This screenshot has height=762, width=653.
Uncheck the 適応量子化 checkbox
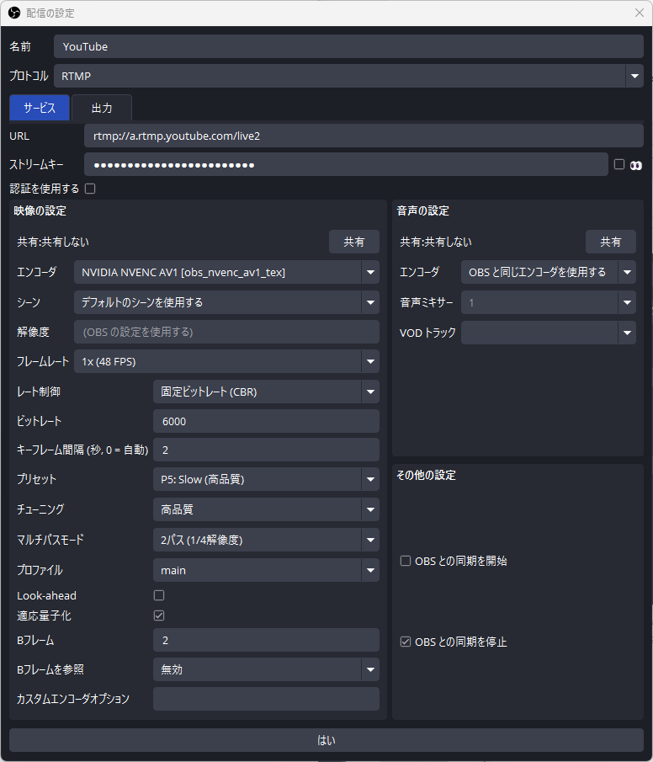tap(159, 615)
